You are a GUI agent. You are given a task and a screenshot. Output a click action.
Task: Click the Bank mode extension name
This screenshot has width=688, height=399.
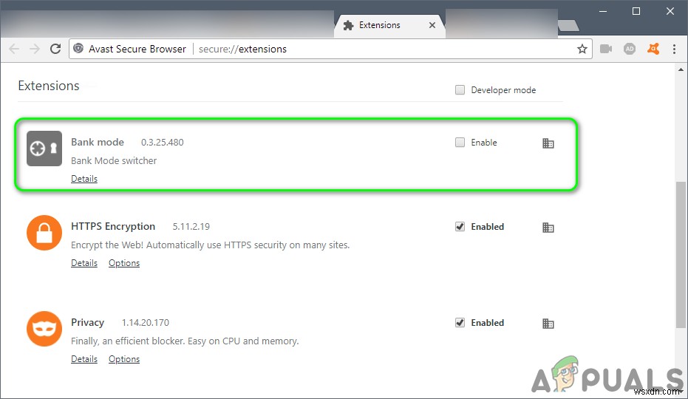tap(98, 142)
